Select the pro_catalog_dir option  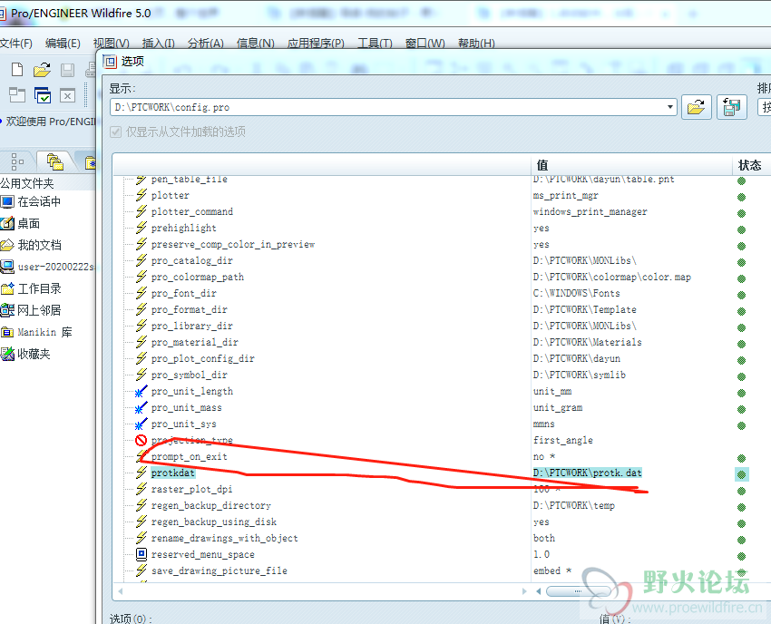pos(191,260)
